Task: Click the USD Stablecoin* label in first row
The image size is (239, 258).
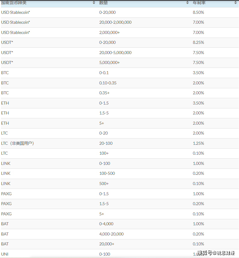Action: pyautogui.click(x=15, y=12)
